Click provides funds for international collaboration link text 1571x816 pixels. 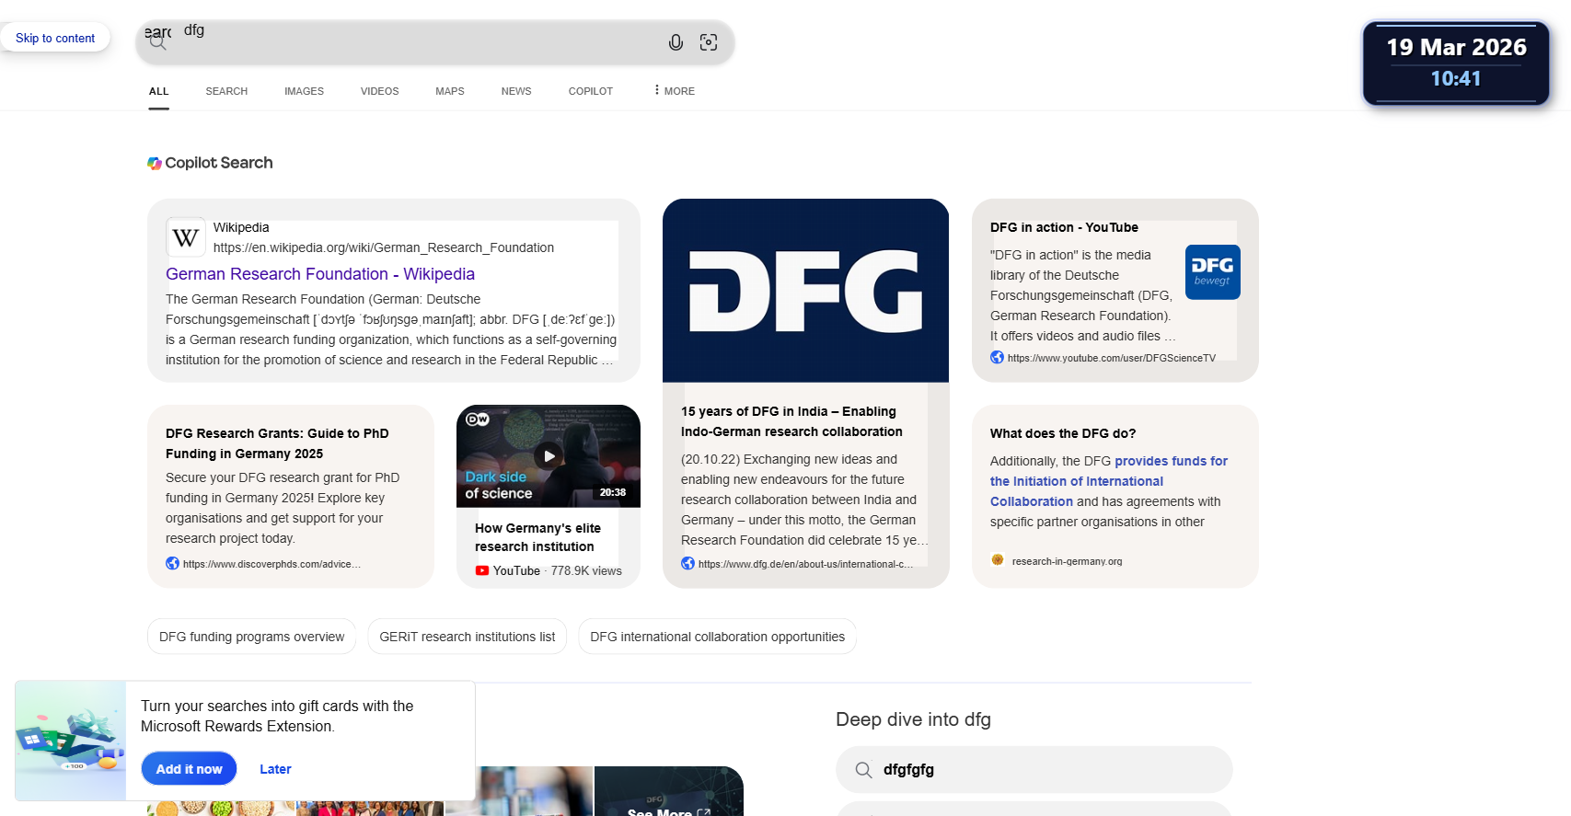(1109, 481)
